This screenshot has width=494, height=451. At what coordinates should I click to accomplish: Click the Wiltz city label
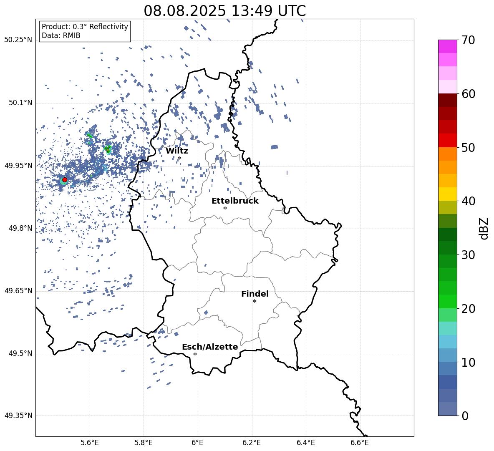click(x=177, y=151)
